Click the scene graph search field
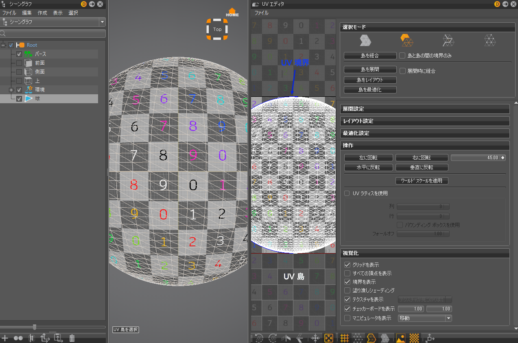Viewport: 518px width, 343px height. point(53,34)
